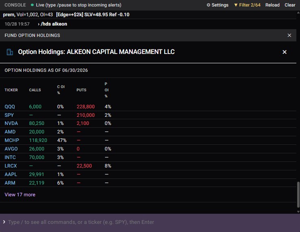Click the PUTS column header
The height and width of the screenshot is (232, 300).
[x=81, y=90]
